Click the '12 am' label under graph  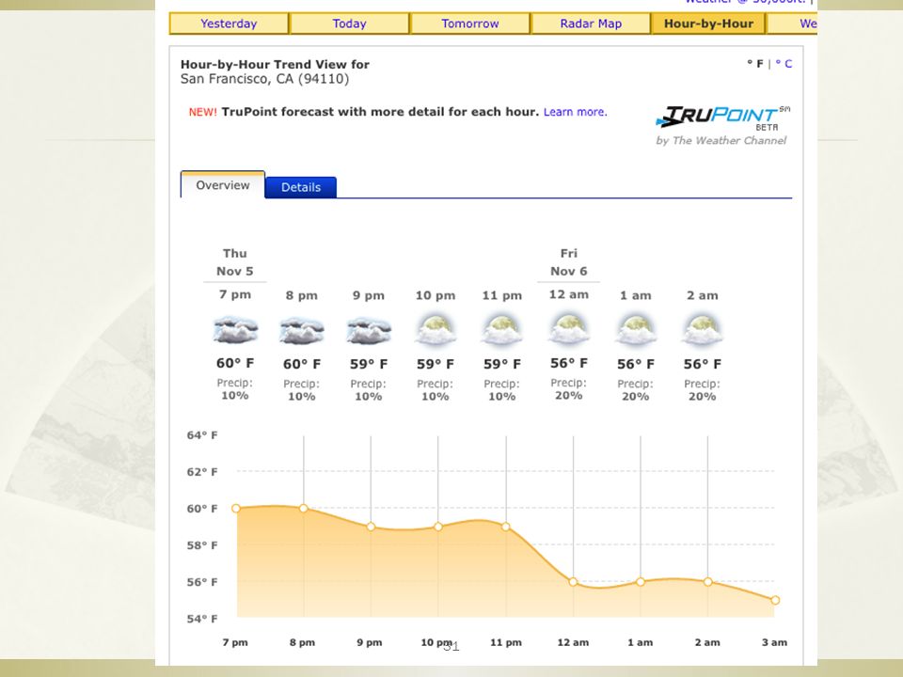click(x=573, y=642)
